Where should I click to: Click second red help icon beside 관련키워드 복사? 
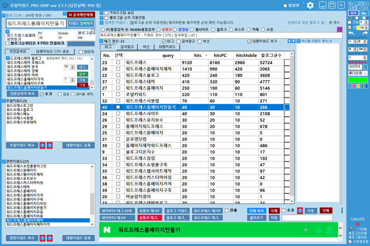[49, 238]
